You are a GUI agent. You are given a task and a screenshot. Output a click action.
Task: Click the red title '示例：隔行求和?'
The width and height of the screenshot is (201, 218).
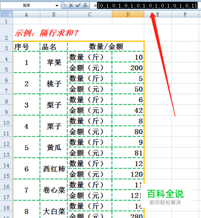[47, 33]
